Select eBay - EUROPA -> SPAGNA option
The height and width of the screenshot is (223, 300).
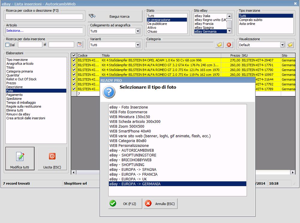tap(178, 169)
